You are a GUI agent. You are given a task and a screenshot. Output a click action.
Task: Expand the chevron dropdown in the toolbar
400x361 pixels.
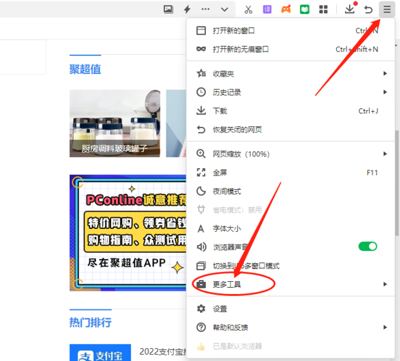point(225,10)
